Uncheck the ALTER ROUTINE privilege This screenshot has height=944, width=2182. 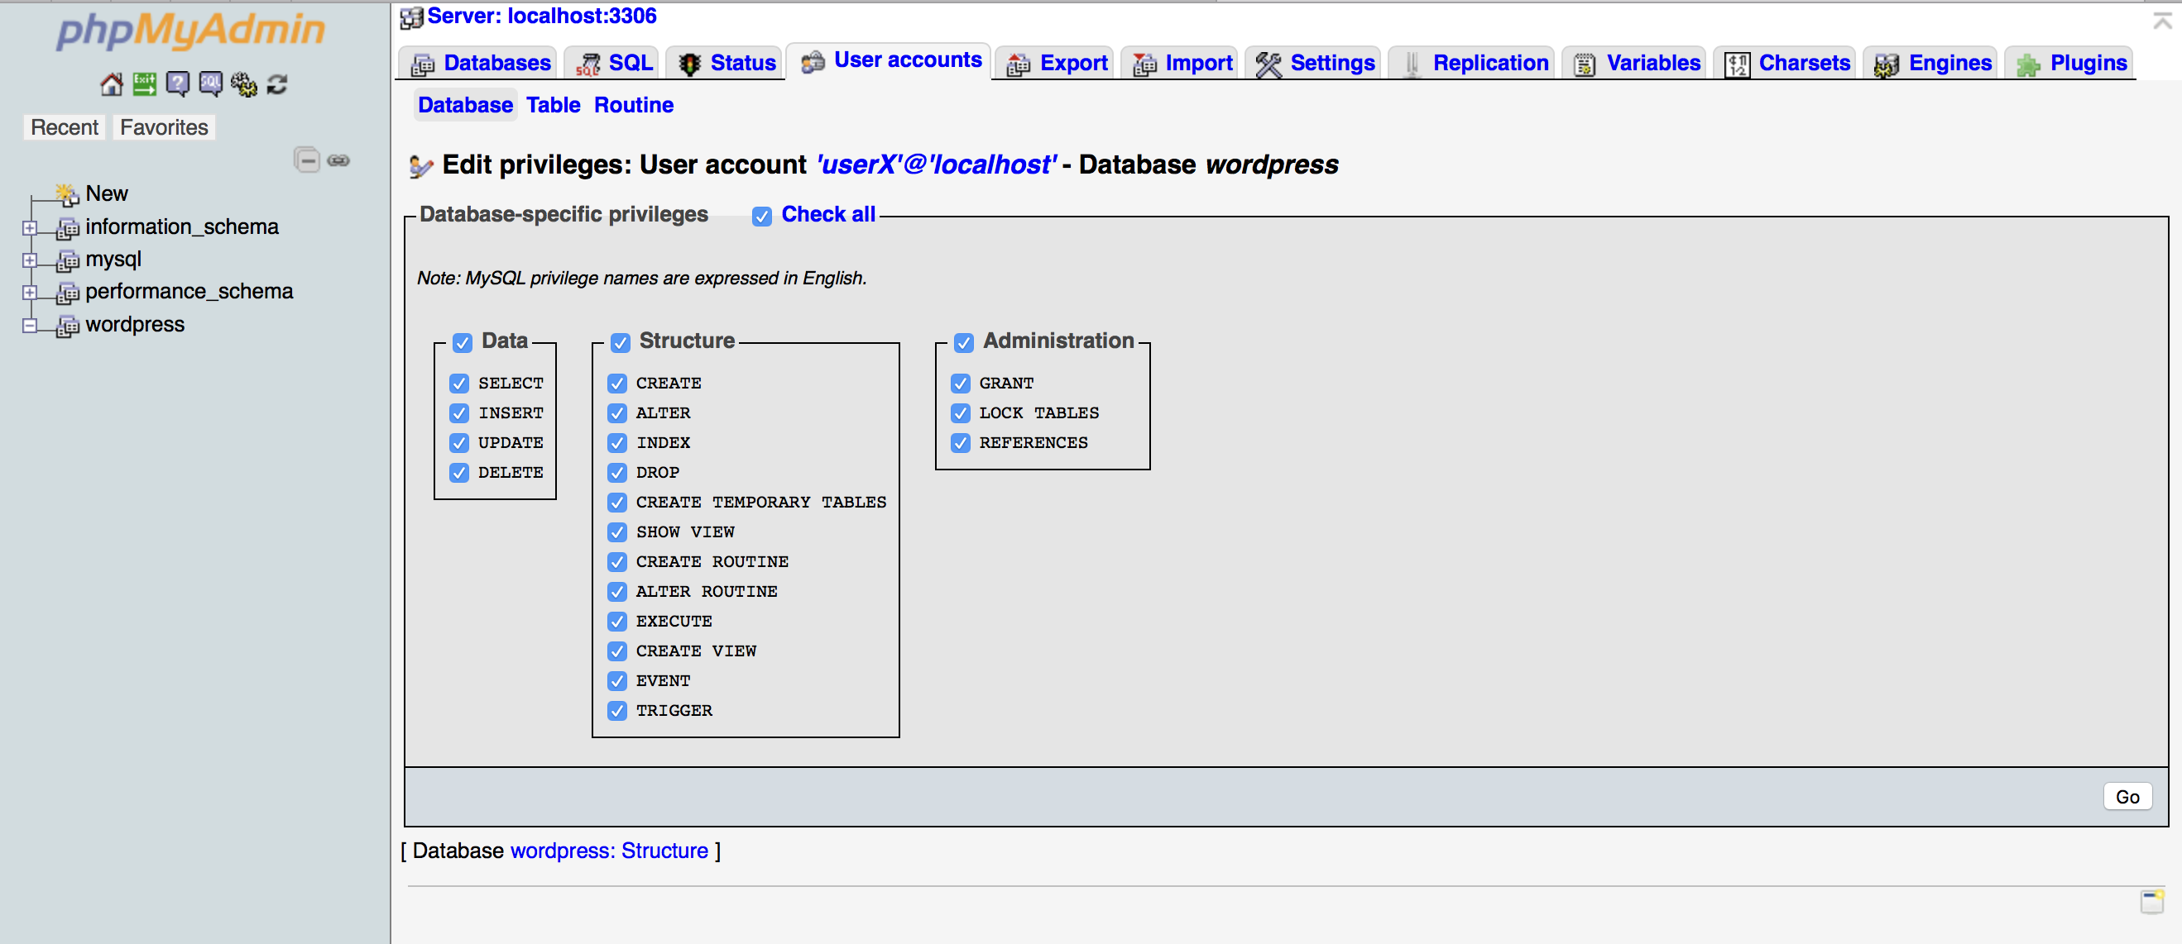[x=616, y=592]
